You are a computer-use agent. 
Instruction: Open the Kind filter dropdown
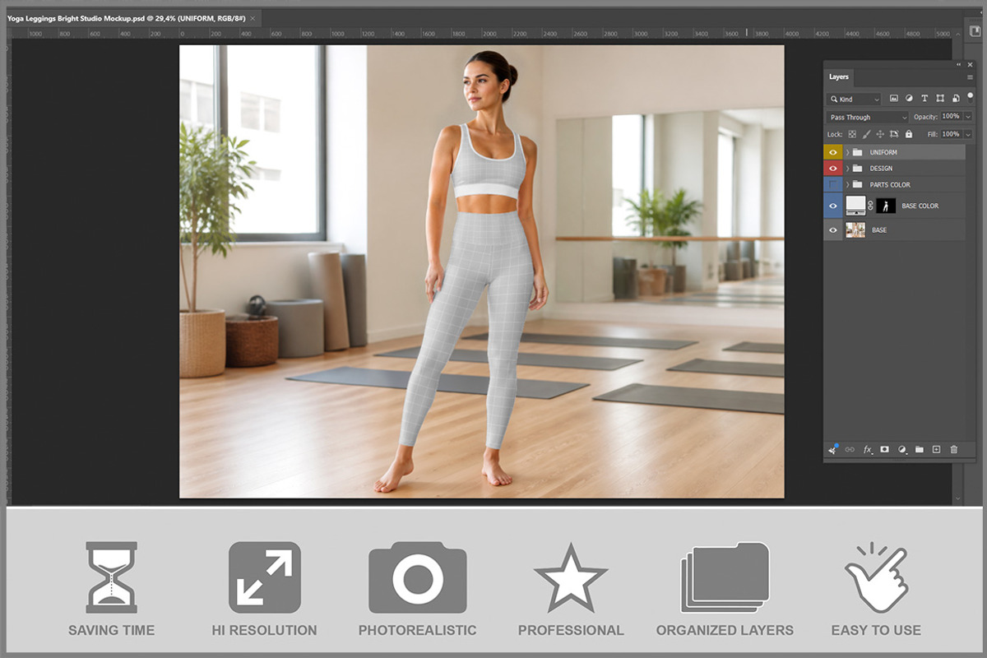tap(854, 99)
